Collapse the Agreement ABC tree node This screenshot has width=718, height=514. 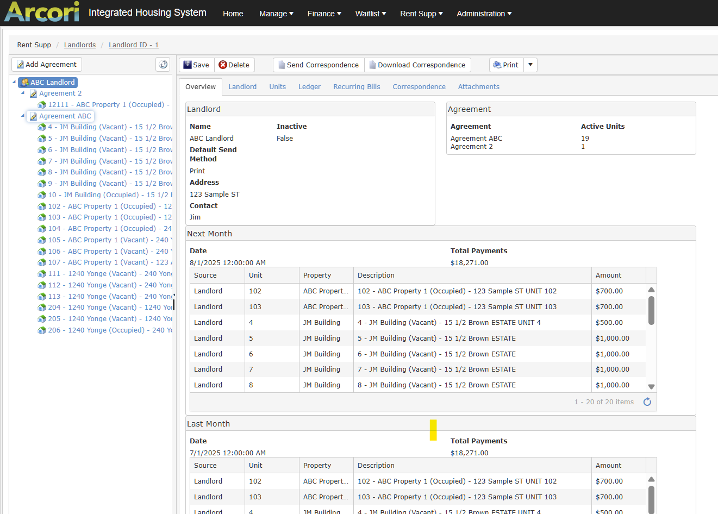[x=23, y=116]
